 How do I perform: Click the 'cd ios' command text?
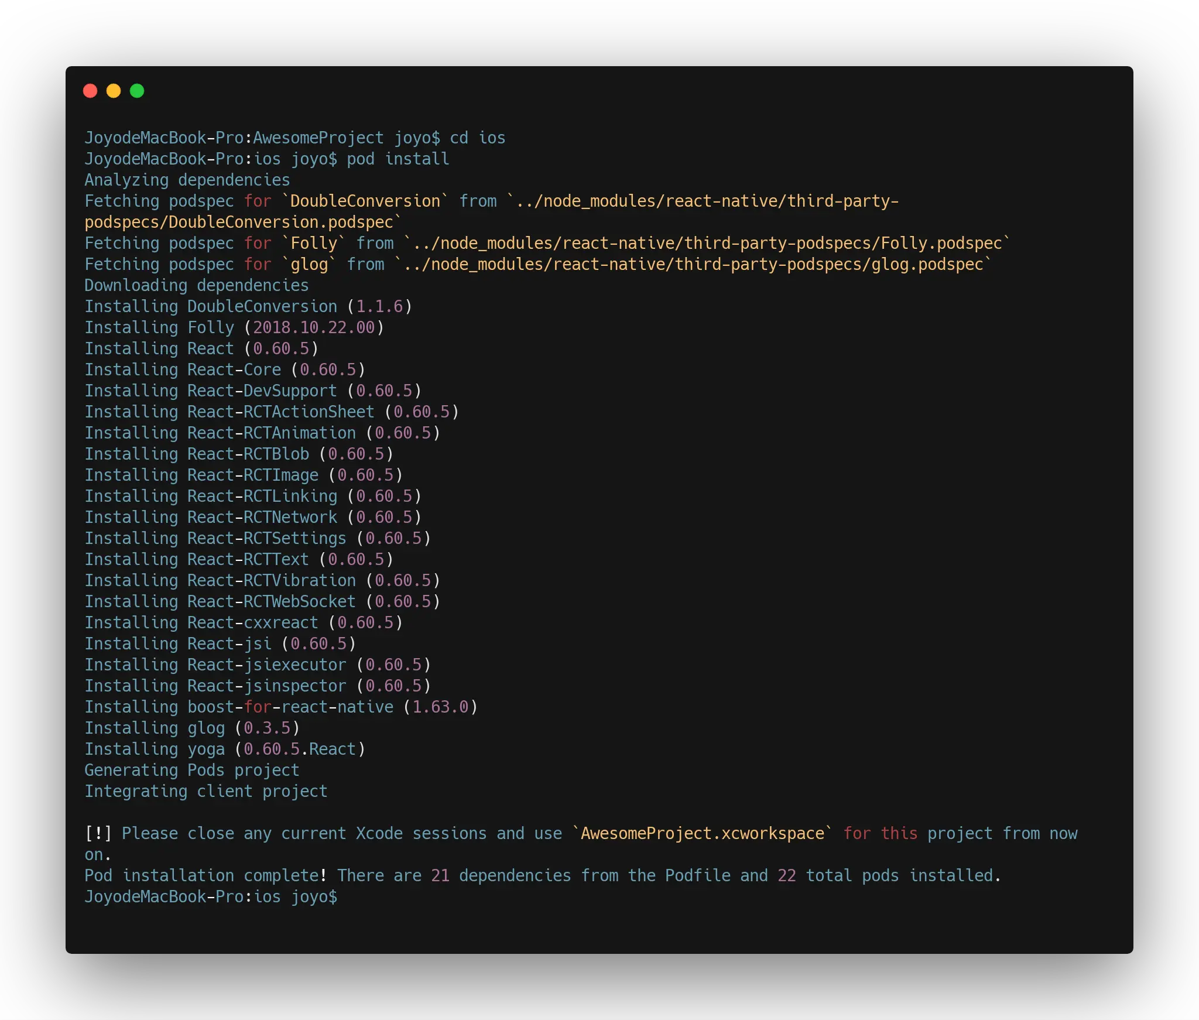tap(477, 138)
